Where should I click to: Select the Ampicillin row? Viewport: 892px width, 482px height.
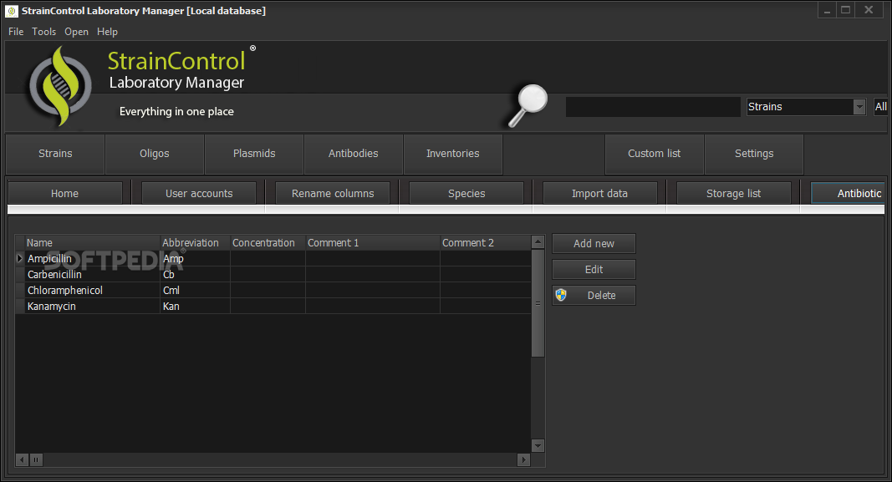click(273, 259)
